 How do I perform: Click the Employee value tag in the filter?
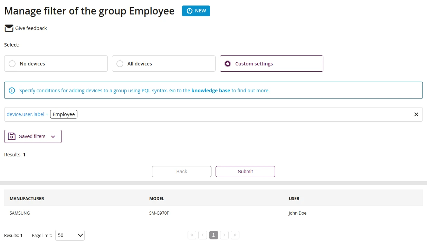64,114
